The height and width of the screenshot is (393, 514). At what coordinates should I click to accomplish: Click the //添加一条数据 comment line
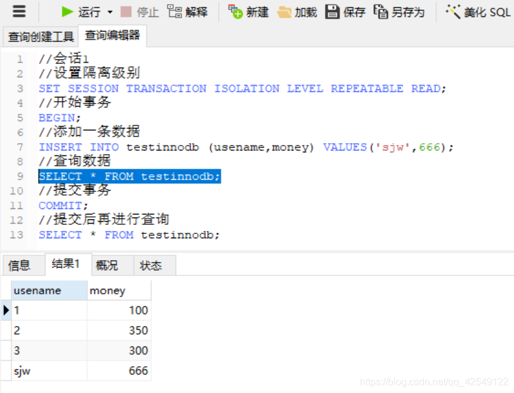[89, 132]
